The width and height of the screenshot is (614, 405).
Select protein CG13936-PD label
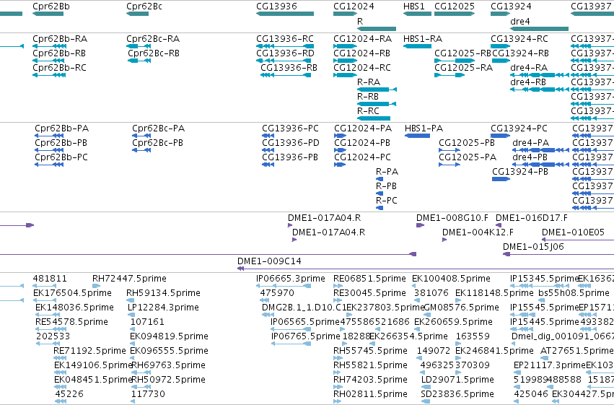tap(291, 143)
